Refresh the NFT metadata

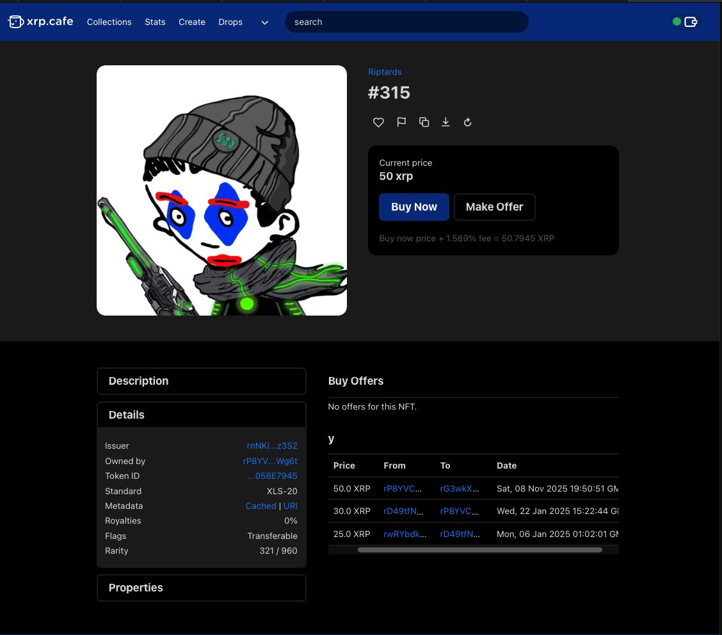click(x=467, y=122)
